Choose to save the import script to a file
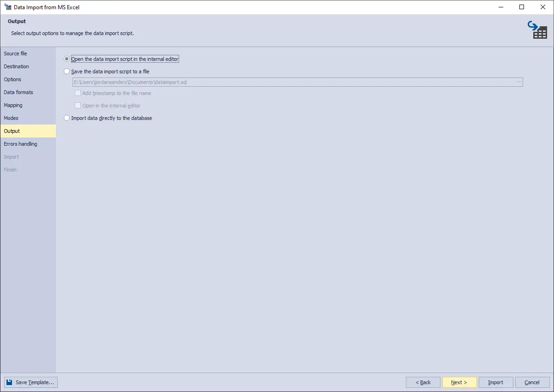The height and width of the screenshot is (392, 554). tap(66, 71)
